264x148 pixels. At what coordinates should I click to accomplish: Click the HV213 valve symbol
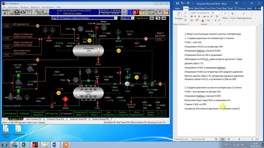click(118, 38)
